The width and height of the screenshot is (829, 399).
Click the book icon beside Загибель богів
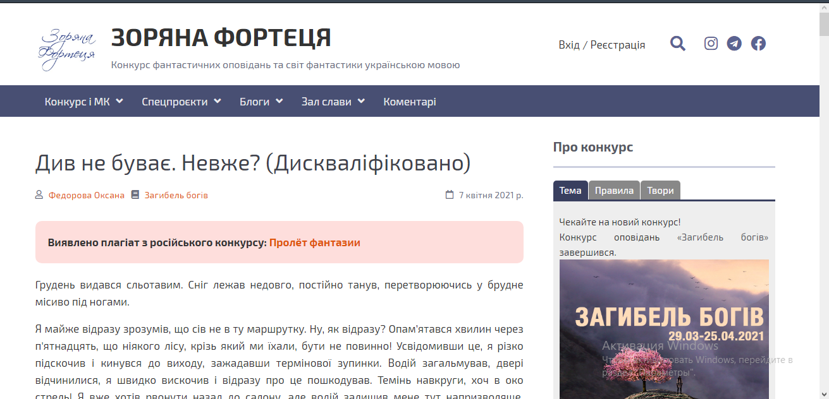[x=135, y=195]
